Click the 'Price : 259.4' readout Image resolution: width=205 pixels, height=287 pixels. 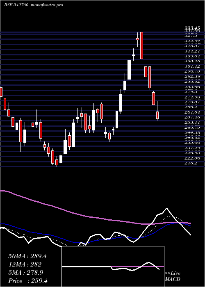28,281
